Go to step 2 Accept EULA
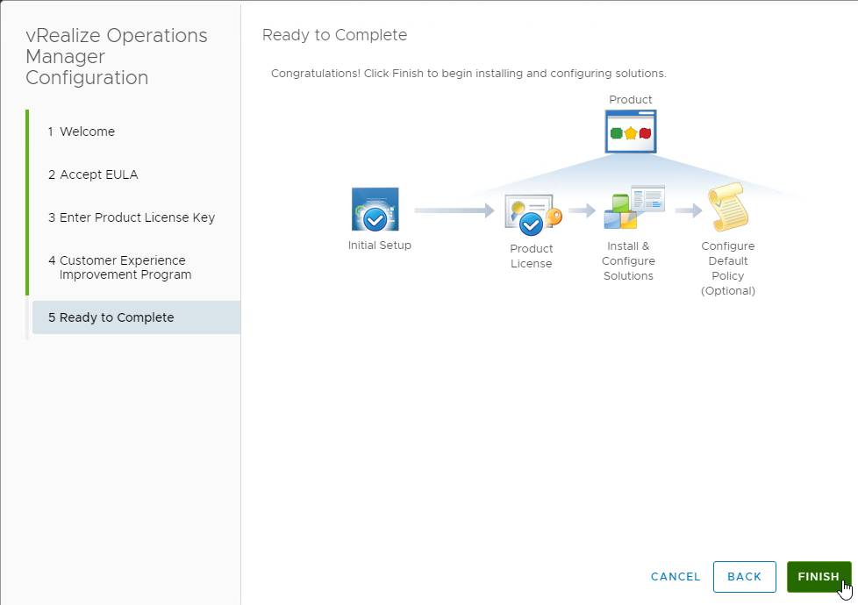This screenshot has width=858, height=605. [93, 174]
